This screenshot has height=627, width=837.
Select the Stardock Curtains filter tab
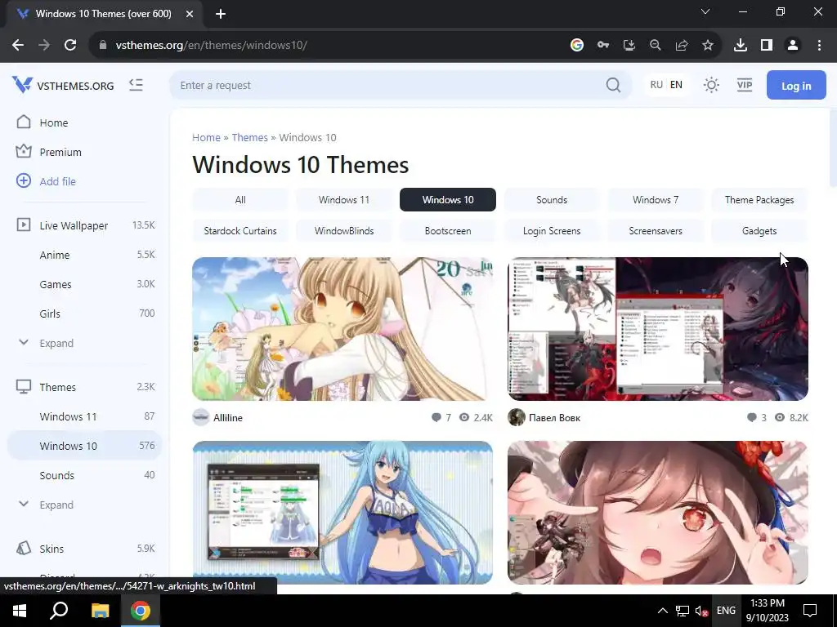click(240, 231)
